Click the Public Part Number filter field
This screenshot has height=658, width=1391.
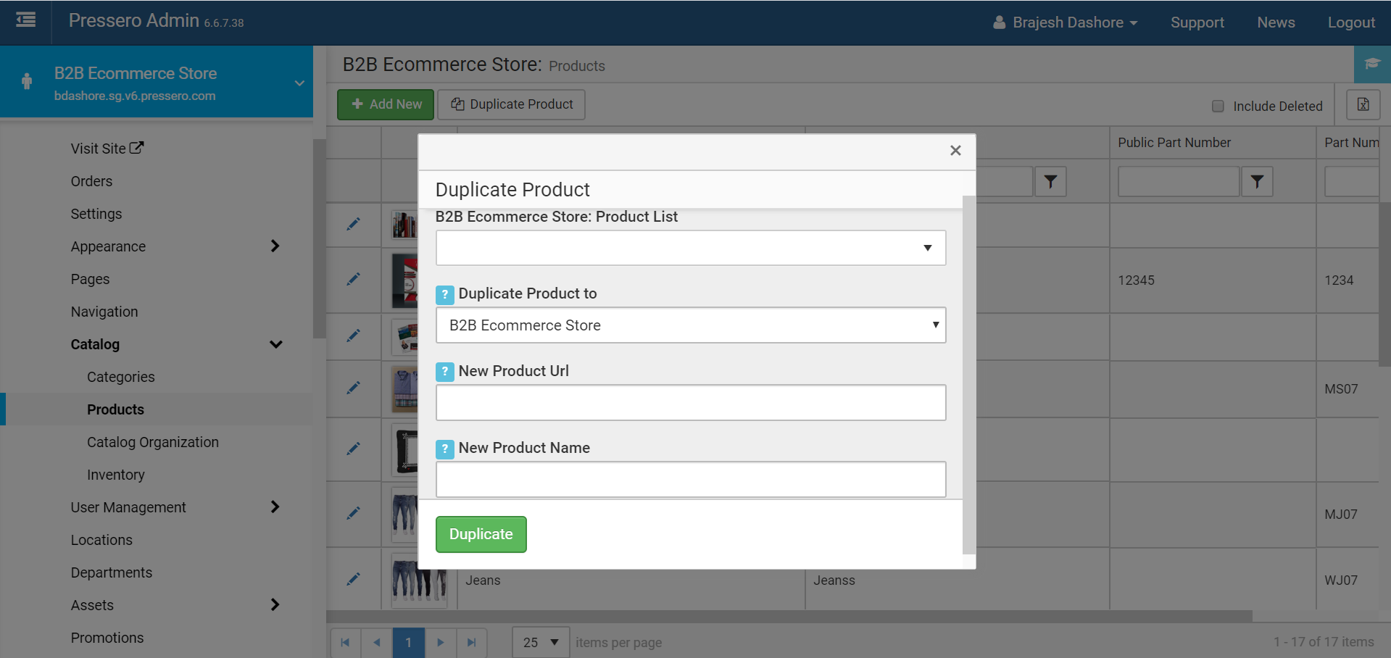pos(1179,181)
